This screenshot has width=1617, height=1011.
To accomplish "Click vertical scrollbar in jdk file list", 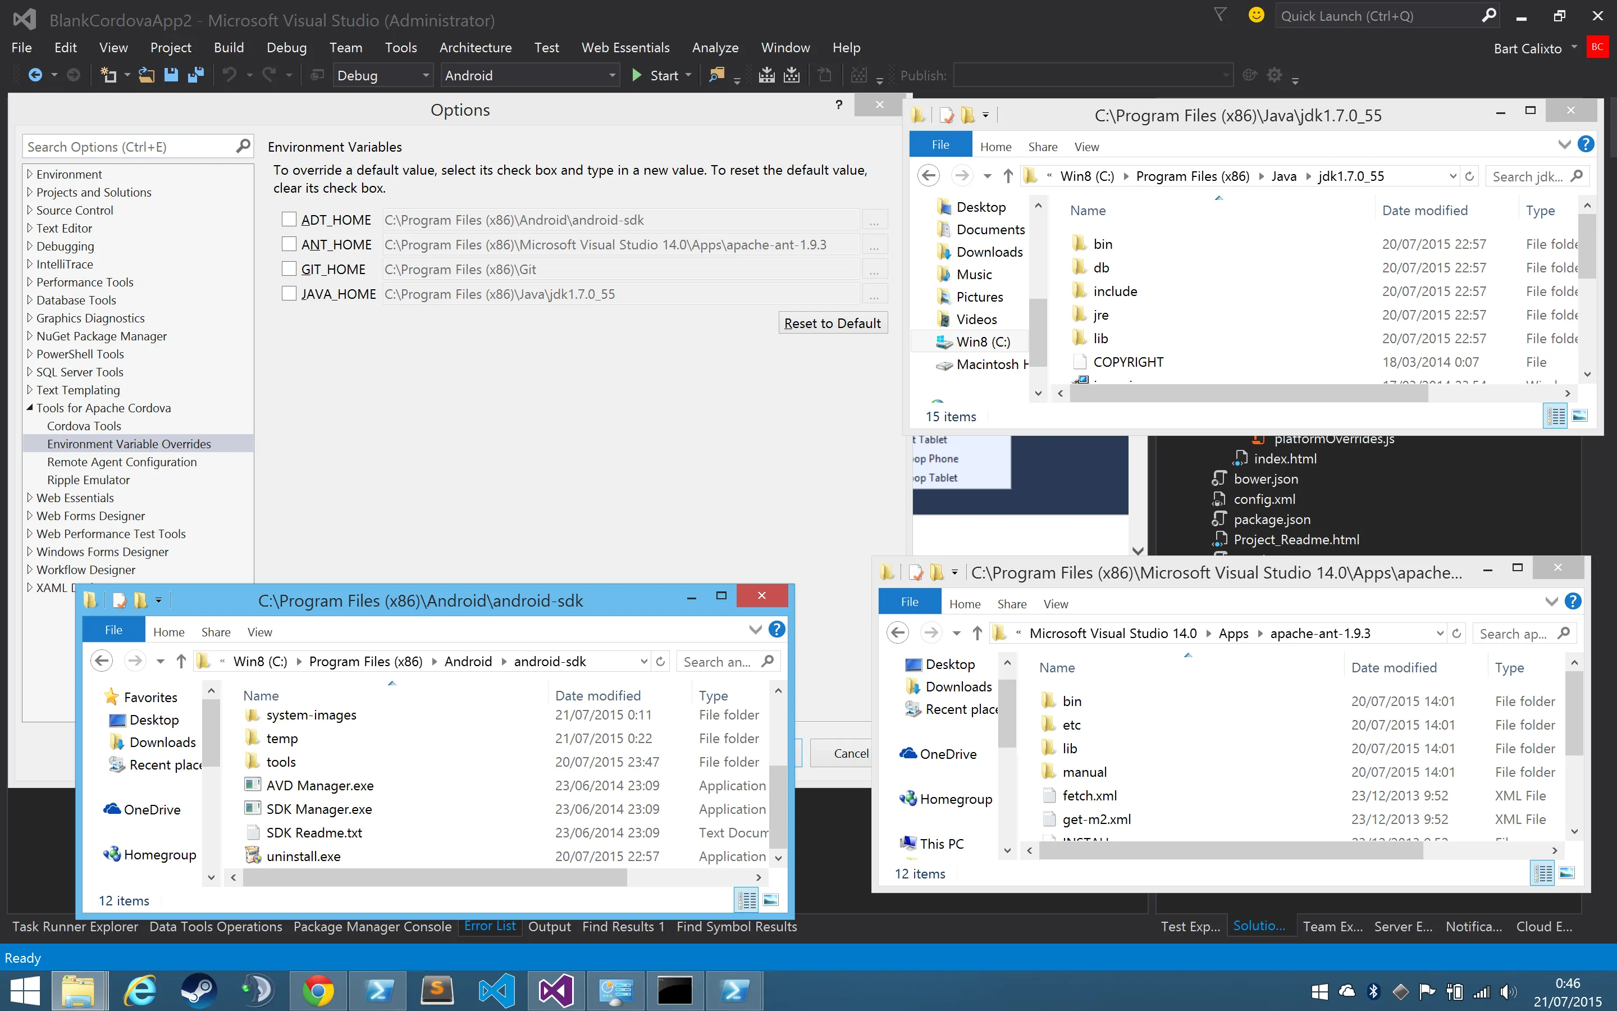I will click(1588, 247).
